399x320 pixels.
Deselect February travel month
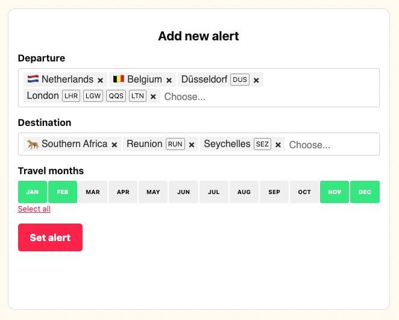[63, 192]
